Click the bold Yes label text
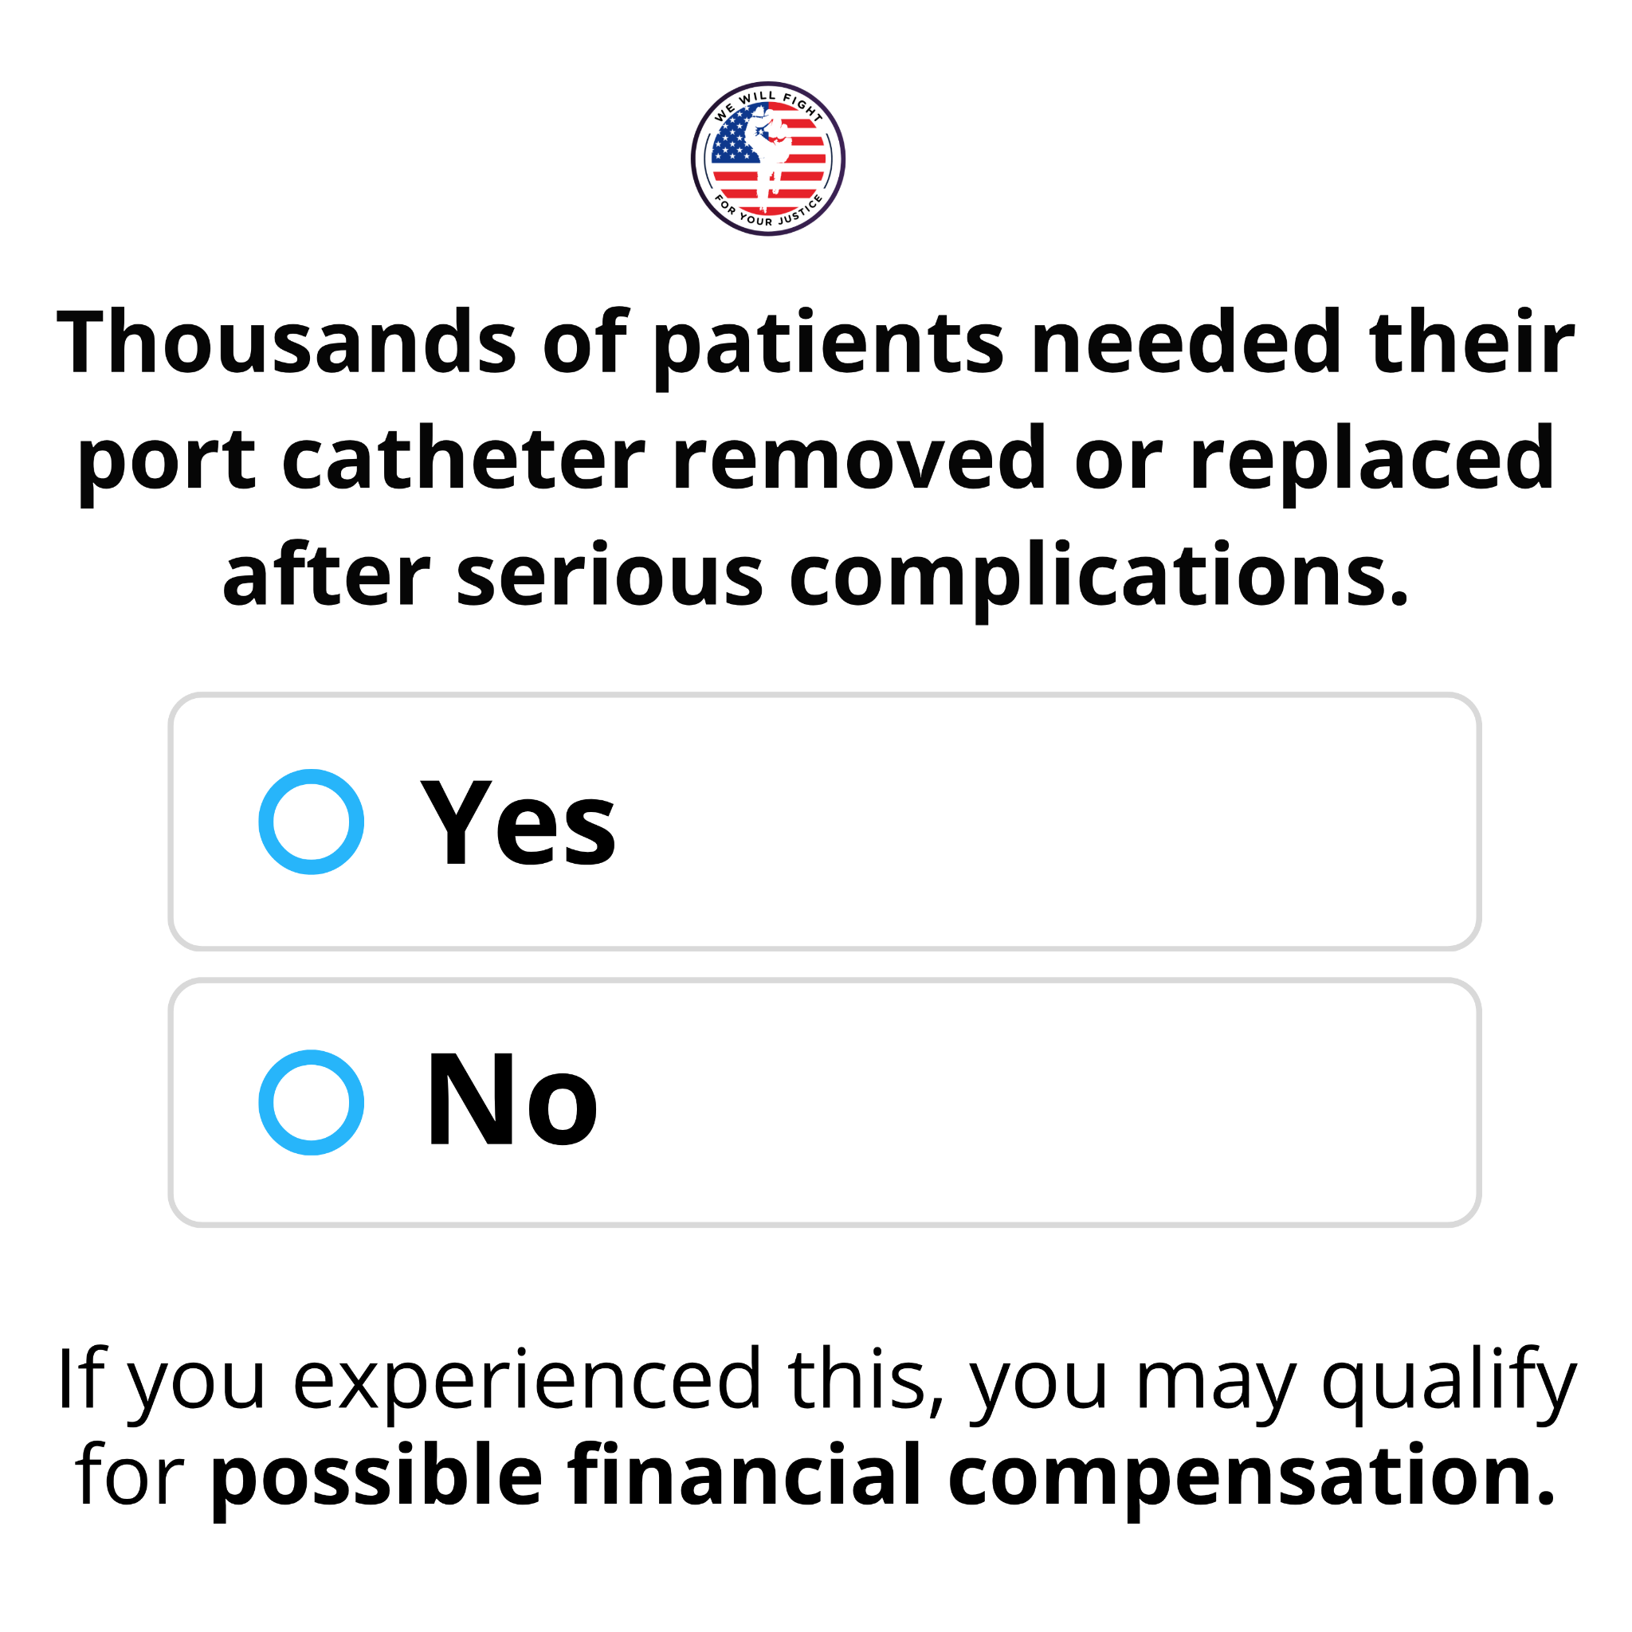Viewport: 1632px width, 1632px height. 519,822
